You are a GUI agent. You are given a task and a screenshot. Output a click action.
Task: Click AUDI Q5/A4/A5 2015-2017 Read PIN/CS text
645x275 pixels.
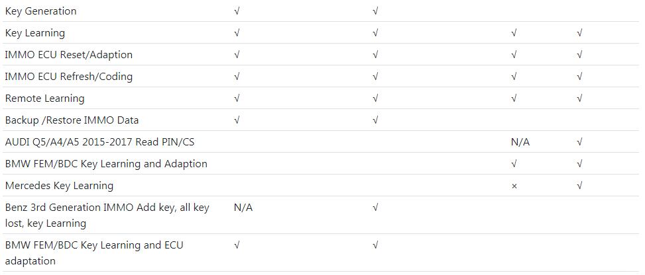[x=99, y=142]
